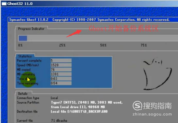Select the Speed (MB/min) label
This screenshot has height=123, width=178.
click(28, 65)
